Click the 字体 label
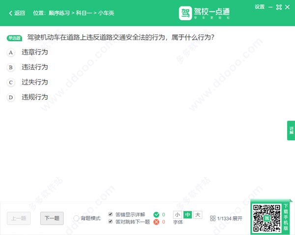Image resolution: width=295 pixels, height=235 pixels. pyautogui.click(x=178, y=222)
